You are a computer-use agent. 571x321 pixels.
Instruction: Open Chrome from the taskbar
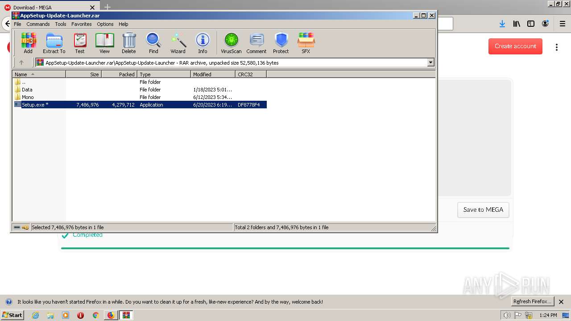(x=95, y=315)
